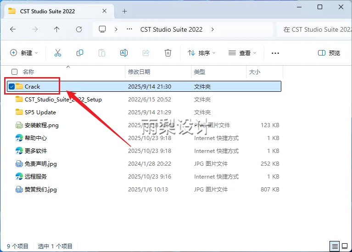Click the Delete trash icon
The width and height of the screenshot is (352, 252).
(168, 53)
